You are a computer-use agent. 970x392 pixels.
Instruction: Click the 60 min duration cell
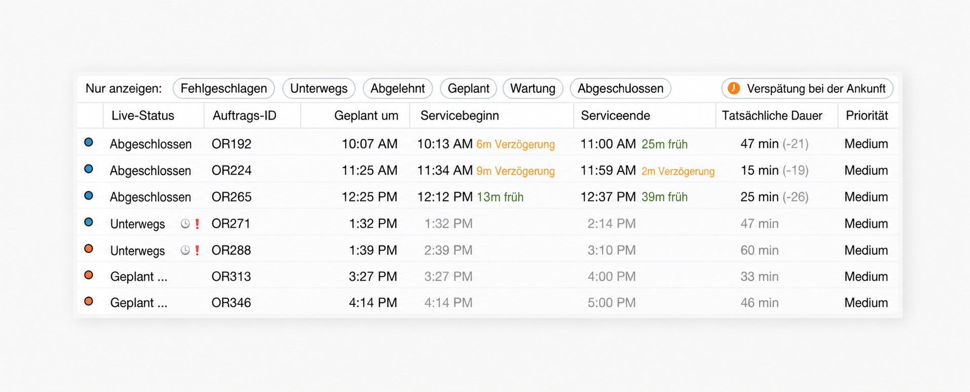click(760, 250)
